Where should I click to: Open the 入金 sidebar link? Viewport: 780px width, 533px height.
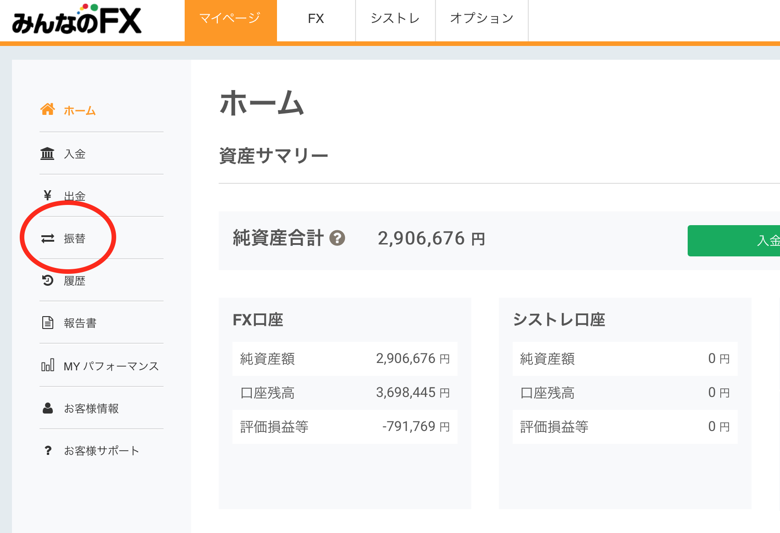point(74,154)
